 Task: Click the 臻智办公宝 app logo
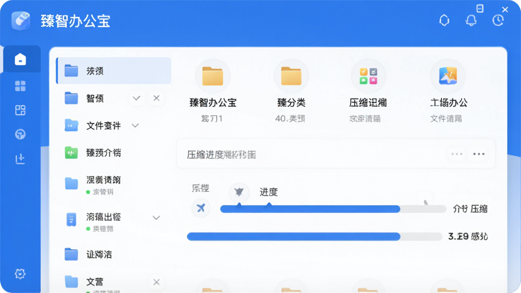(20, 20)
